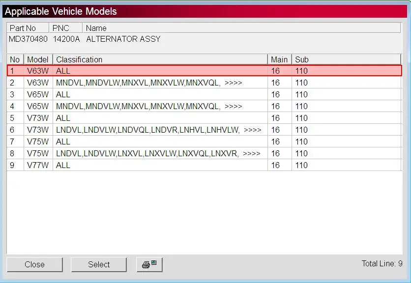
Task: Select row 9 V77W ALL
Action: point(204,165)
